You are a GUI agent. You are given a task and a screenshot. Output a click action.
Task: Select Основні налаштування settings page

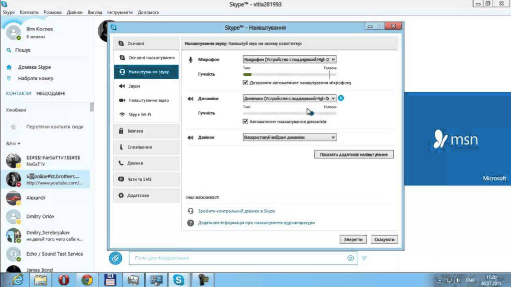coord(146,58)
